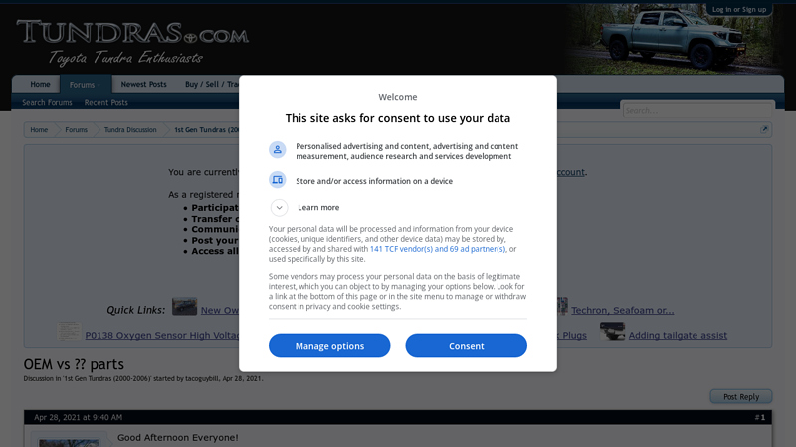
Task: Click the Search Forums link
Action: [x=47, y=103]
